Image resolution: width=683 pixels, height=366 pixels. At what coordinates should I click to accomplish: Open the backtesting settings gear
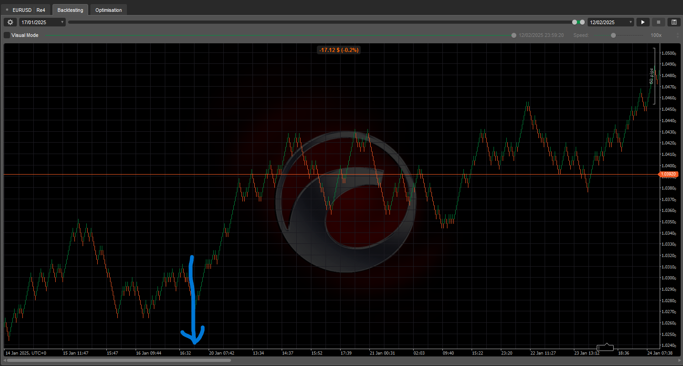11,22
